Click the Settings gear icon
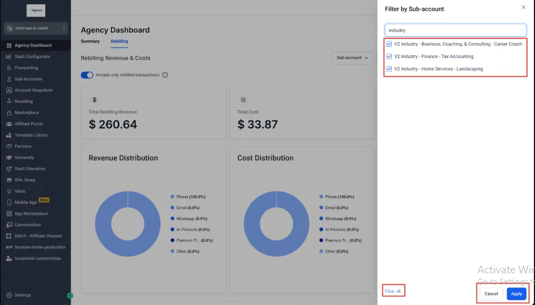The width and height of the screenshot is (535, 305). click(9, 295)
